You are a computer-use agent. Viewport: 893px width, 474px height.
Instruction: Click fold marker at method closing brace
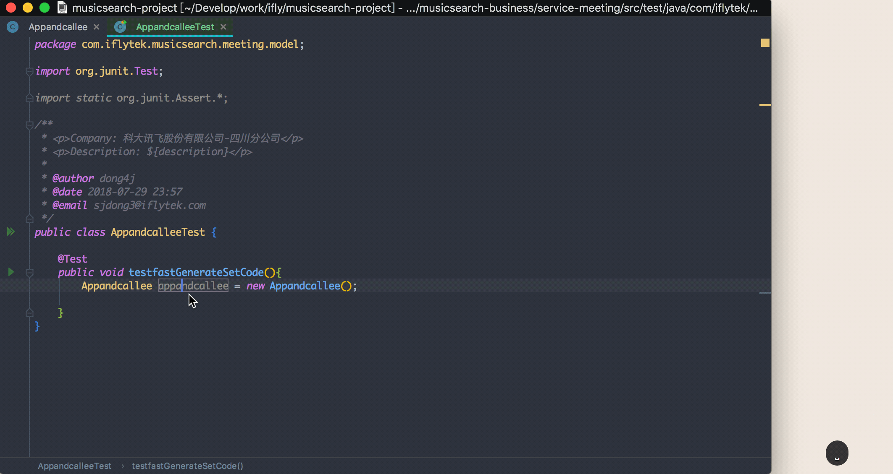[29, 313]
